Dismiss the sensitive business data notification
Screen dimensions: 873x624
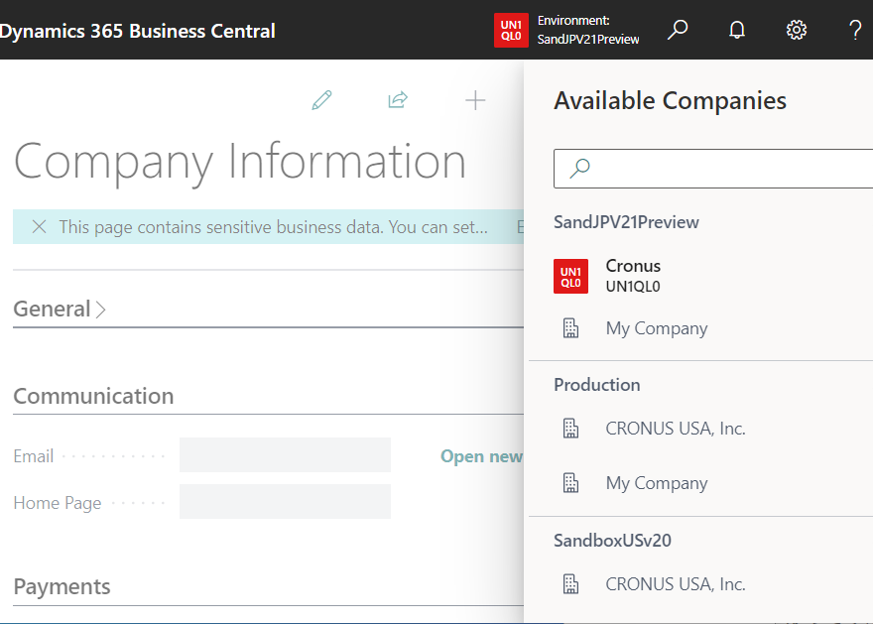click(x=39, y=226)
